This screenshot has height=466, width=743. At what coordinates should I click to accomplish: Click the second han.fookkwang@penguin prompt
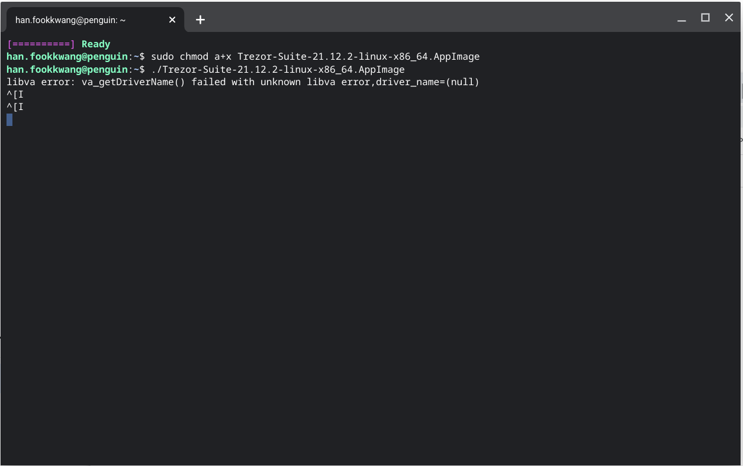tap(67, 70)
